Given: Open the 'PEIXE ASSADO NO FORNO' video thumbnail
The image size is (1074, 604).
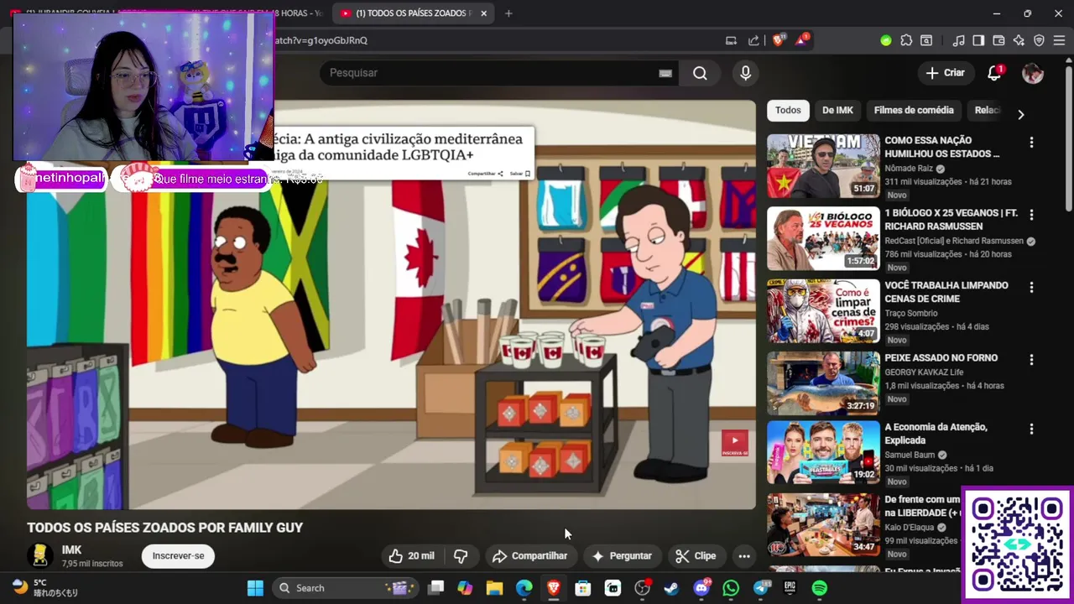Looking at the screenshot, I should [x=823, y=383].
